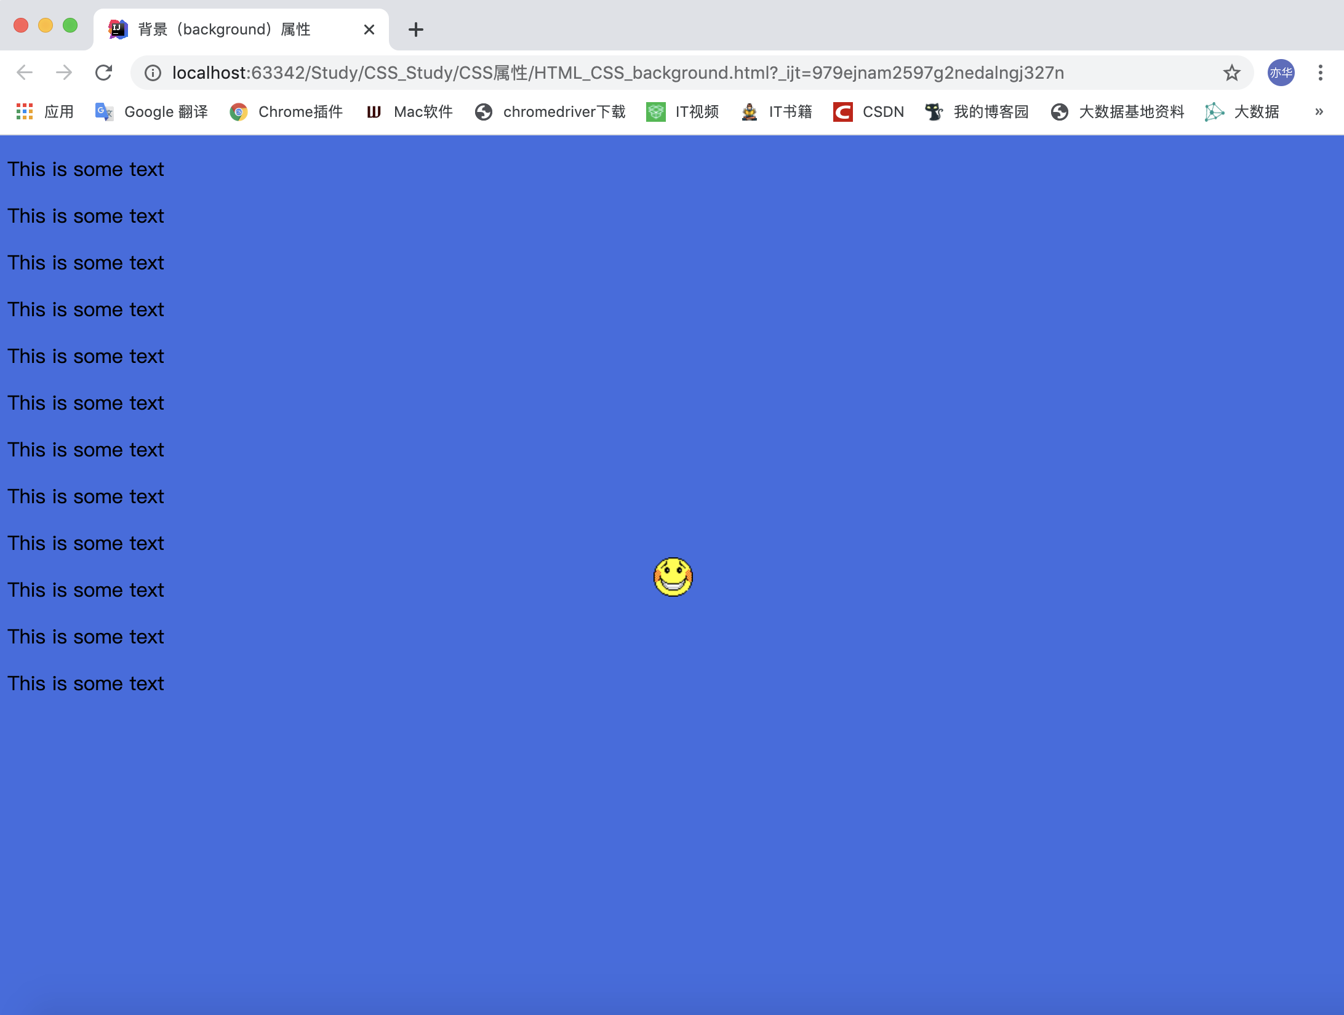
Task: Open 大数据基地资料 bookmark
Action: (x=1118, y=112)
